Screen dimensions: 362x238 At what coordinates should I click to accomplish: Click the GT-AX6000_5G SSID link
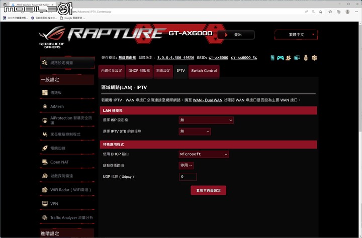(x=244, y=58)
